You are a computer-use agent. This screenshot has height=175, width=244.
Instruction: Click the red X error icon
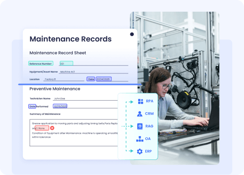tap(52, 128)
